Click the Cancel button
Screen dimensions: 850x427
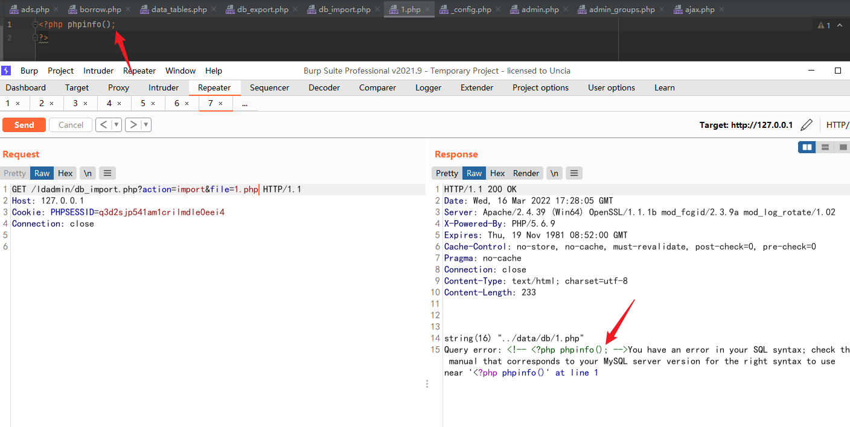click(x=71, y=125)
